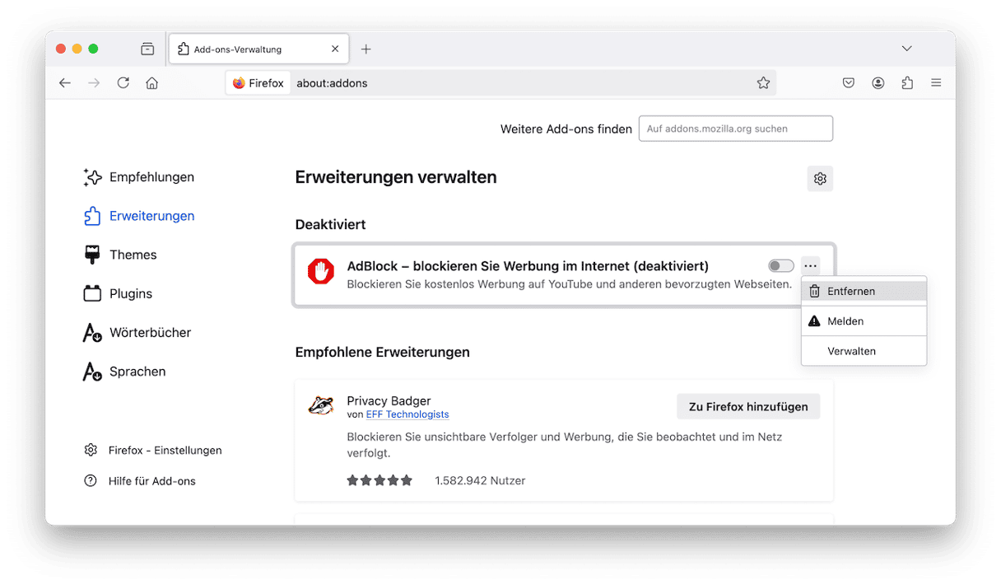This screenshot has width=1001, height=585.
Task: Focus the addons.mozilla.org search field
Action: tap(735, 129)
